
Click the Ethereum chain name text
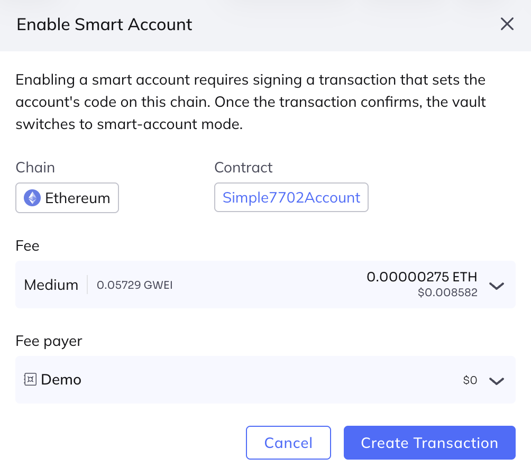coord(77,198)
